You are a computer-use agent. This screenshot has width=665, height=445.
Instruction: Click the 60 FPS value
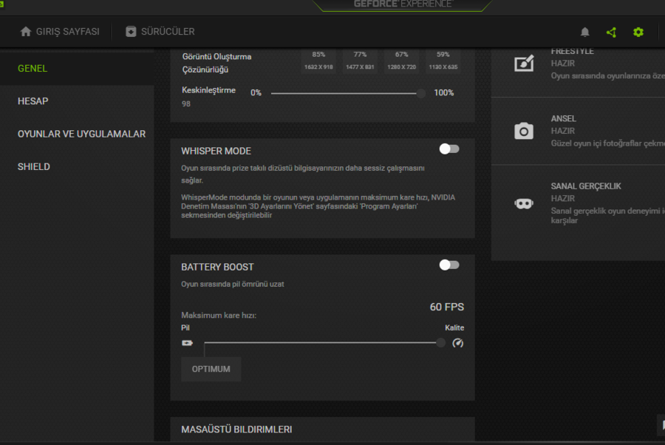(x=446, y=307)
